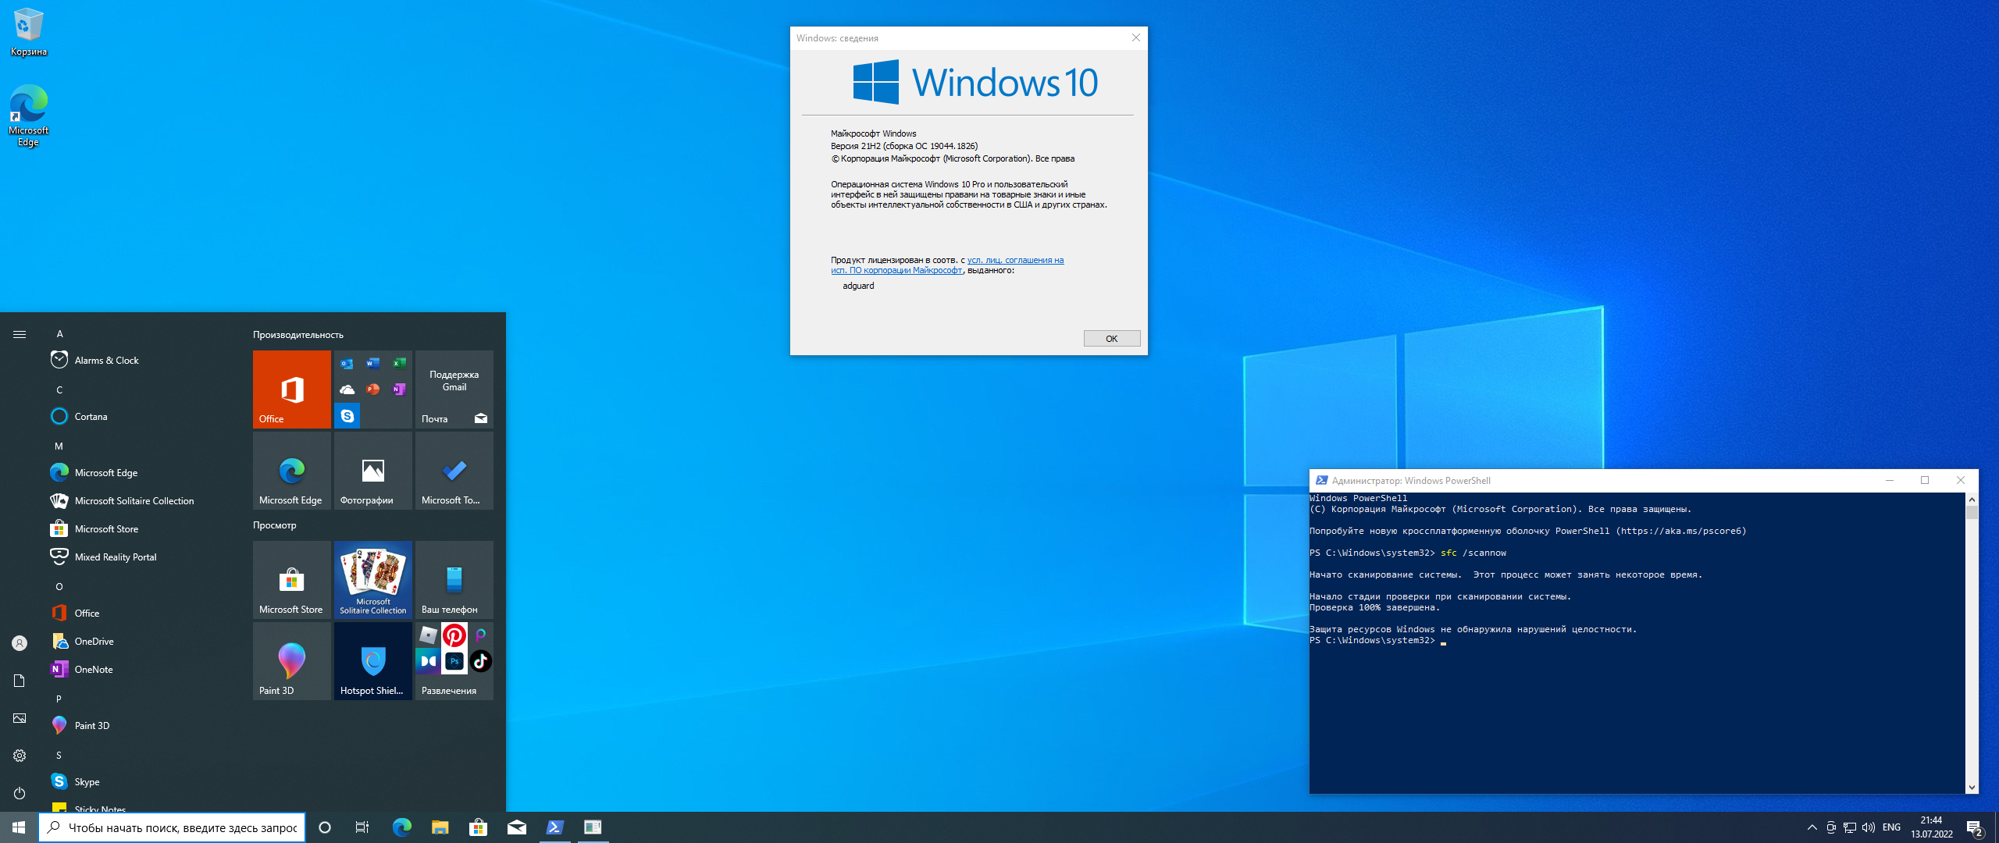Open the Фотографии photos tile
Screen dimensions: 1999x843
(x=373, y=471)
